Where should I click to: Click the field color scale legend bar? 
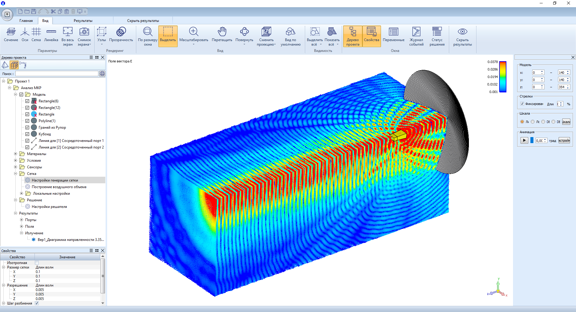[503, 77]
